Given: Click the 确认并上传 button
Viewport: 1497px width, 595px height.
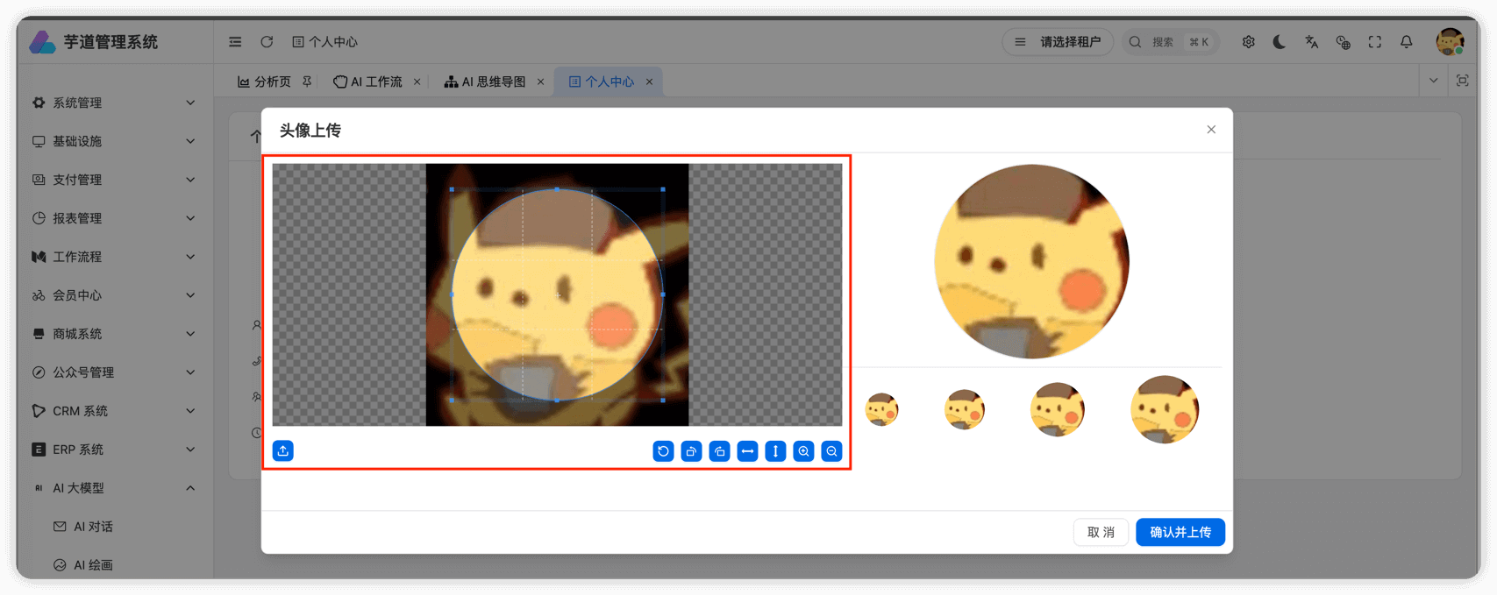Looking at the screenshot, I should [x=1180, y=532].
